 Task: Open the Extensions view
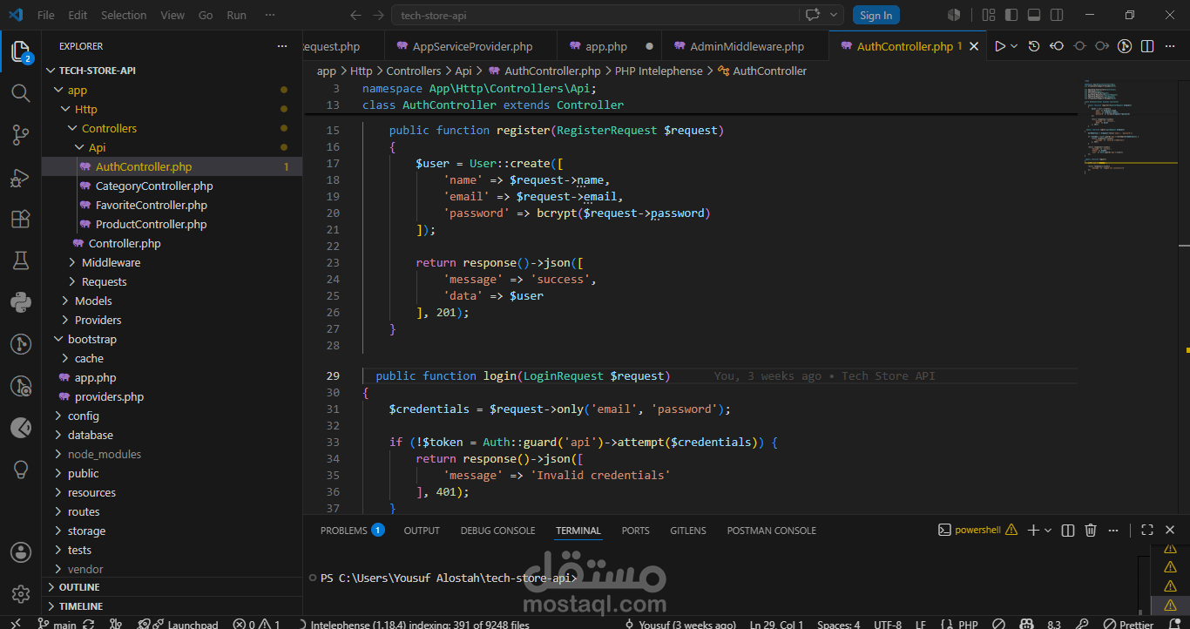(x=21, y=219)
